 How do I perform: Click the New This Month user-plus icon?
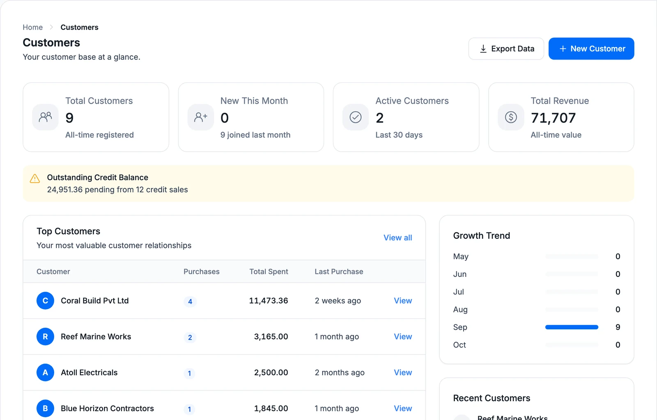pyautogui.click(x=200, y=117)
